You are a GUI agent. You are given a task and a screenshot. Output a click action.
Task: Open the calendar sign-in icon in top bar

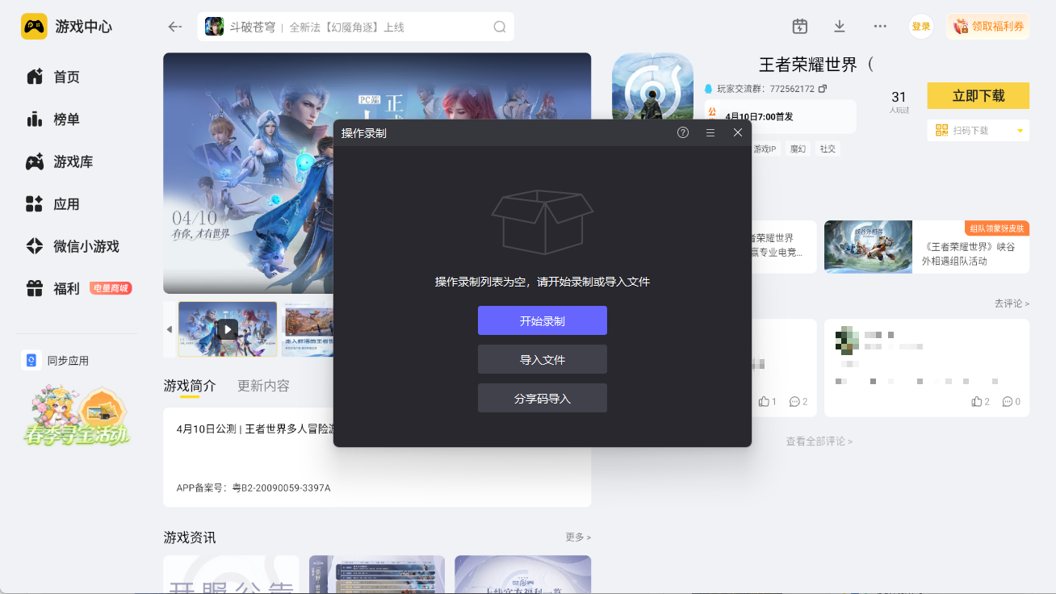[799, 26]
